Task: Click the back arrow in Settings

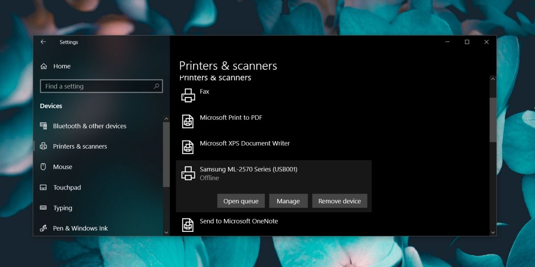Action: [43, 42]
